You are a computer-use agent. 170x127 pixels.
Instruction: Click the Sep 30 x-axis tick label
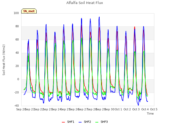point(109,109)
